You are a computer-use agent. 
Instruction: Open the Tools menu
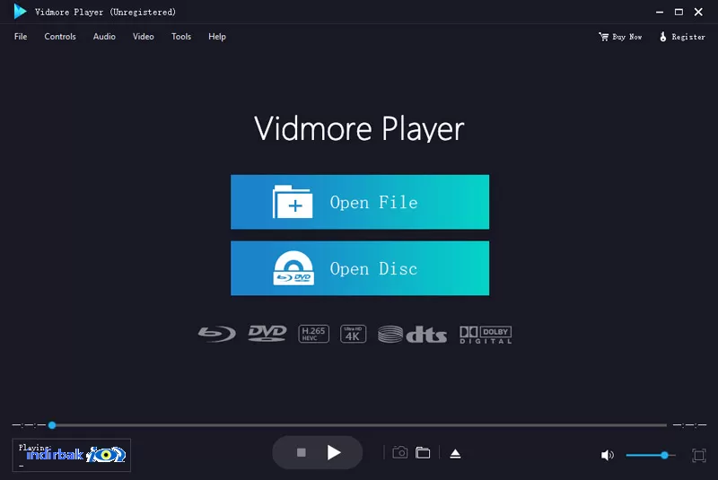tap(181, 37)
